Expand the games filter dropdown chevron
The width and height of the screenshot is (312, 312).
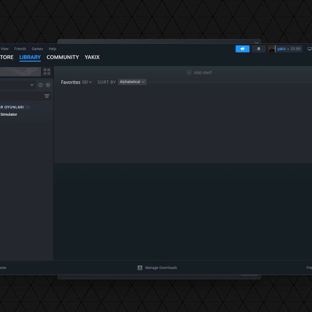32,85
